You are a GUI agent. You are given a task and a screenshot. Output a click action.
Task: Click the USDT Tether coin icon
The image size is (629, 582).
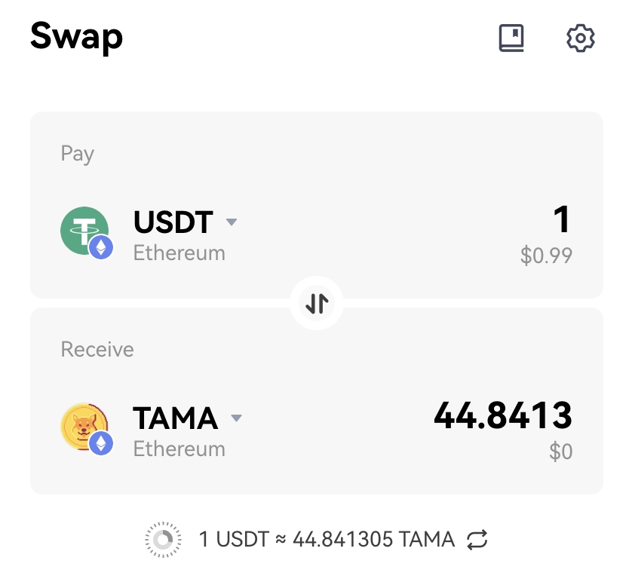[x=84, y=231]
